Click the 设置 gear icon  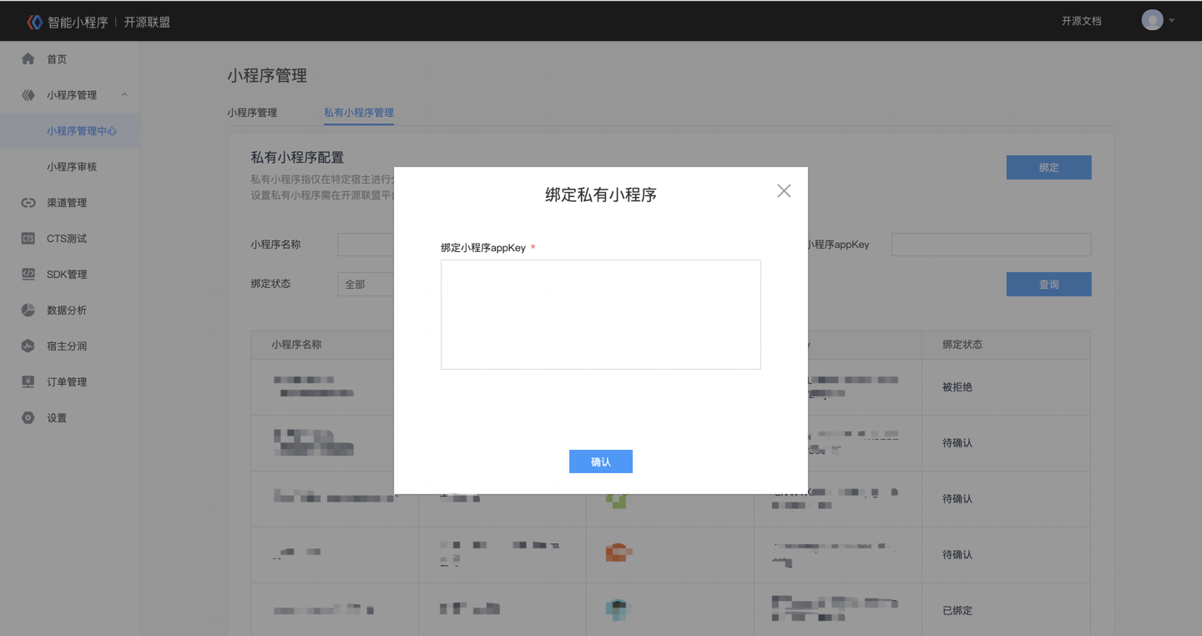[x=28, y=418]
